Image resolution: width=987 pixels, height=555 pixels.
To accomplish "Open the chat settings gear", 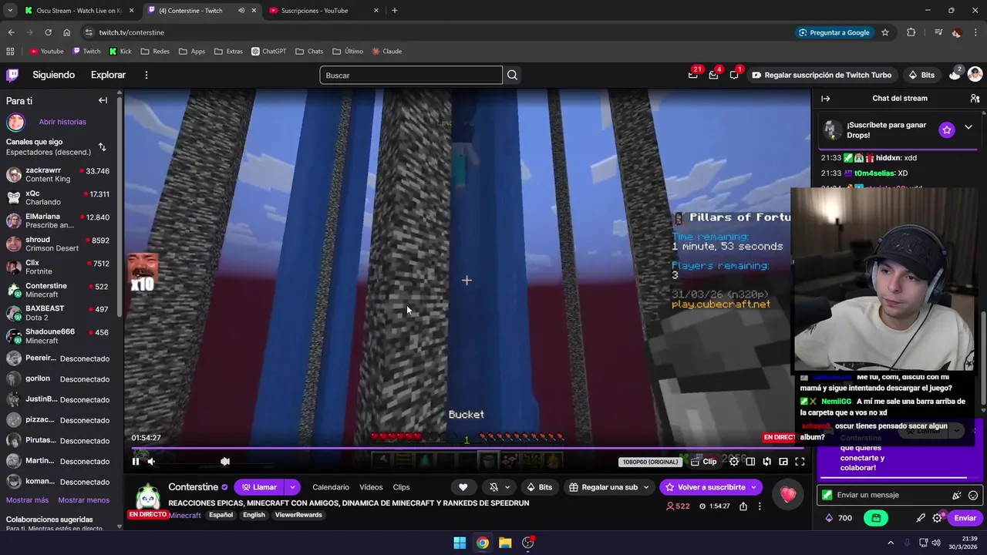I will [x=938, y=518].
